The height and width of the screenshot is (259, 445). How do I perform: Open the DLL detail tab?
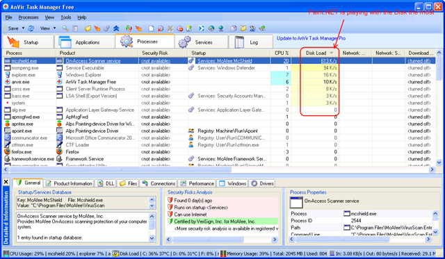tap(106, 183)
